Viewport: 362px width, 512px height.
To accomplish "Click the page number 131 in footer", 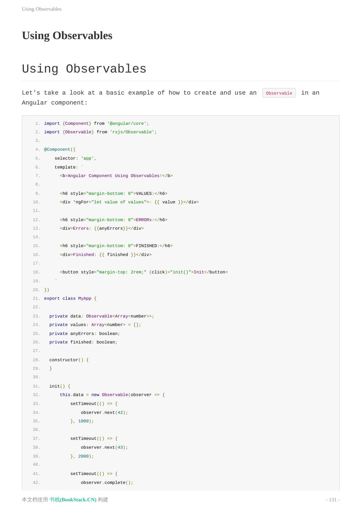I will [x=333, y=500].
